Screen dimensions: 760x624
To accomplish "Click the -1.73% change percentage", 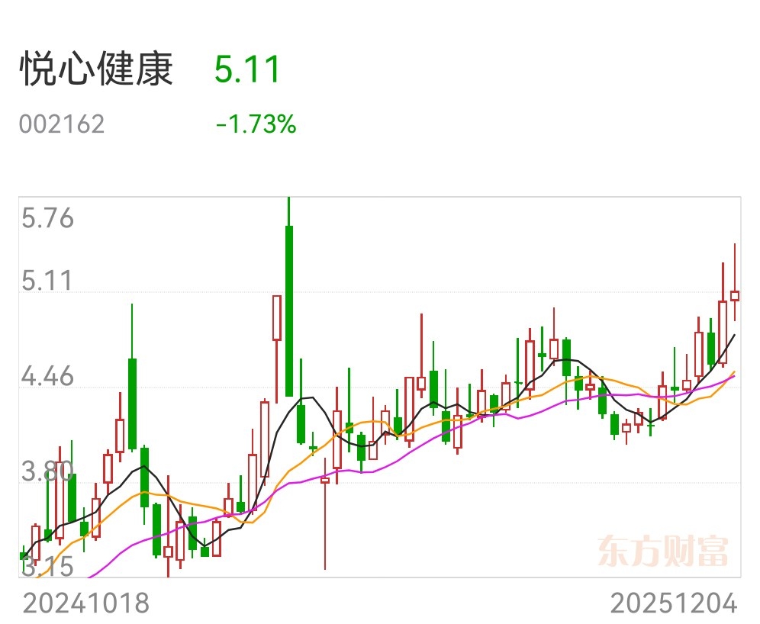I will 256,124.
